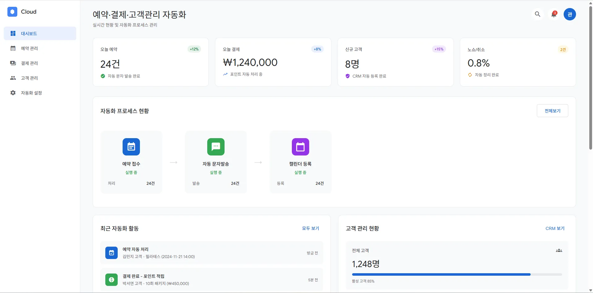The width and height of the screenshot is (593, 293).
Task: Open the search magnifier icon
Action: pyautogui.click(x=537, y=14)
